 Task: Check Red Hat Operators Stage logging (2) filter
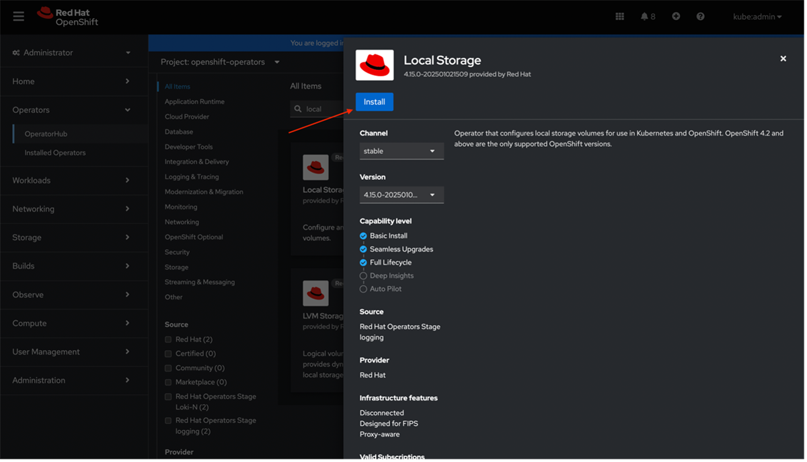click(x=168, y=421)
